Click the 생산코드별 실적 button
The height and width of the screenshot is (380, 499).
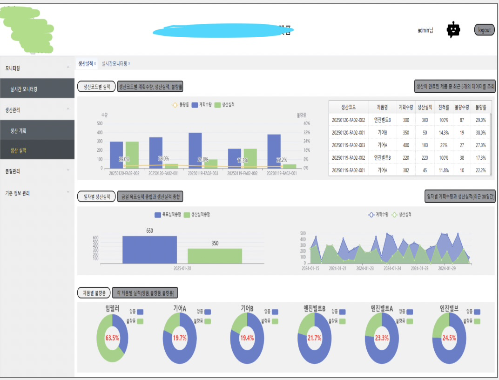(x=96, y=87)
